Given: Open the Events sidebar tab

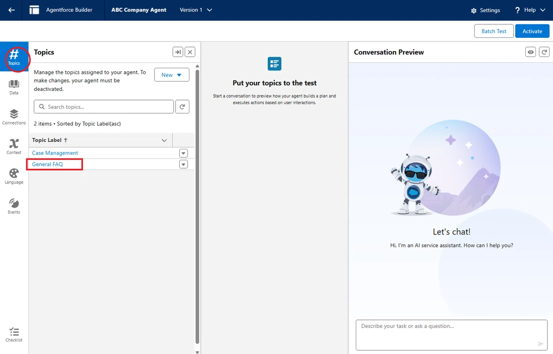Looking at the screenshot, I should point(14,206).
